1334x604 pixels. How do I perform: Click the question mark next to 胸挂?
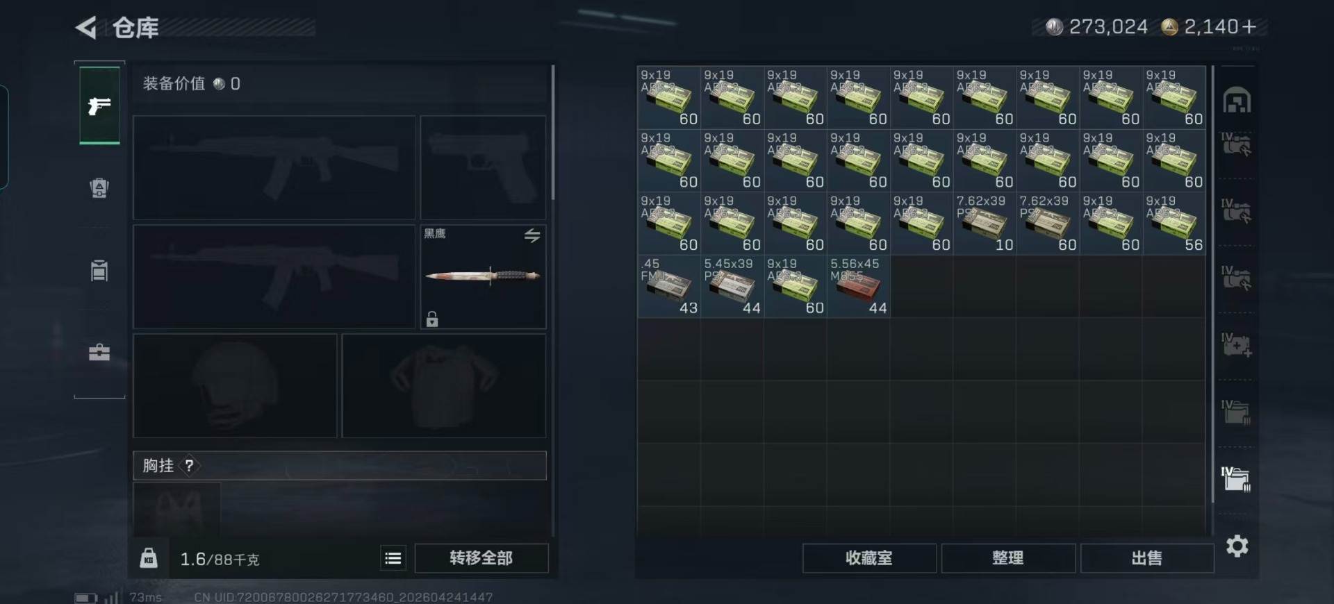tap(189, 466)
